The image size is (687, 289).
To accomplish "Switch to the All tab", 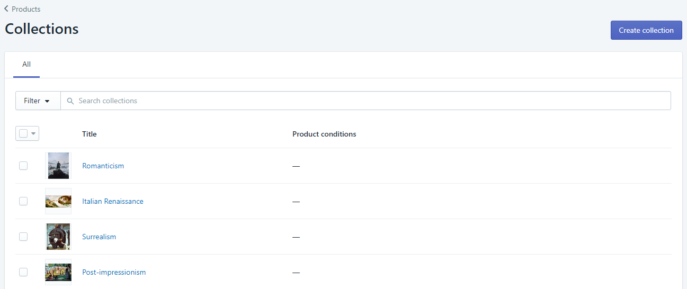I will tap(26, 65).
